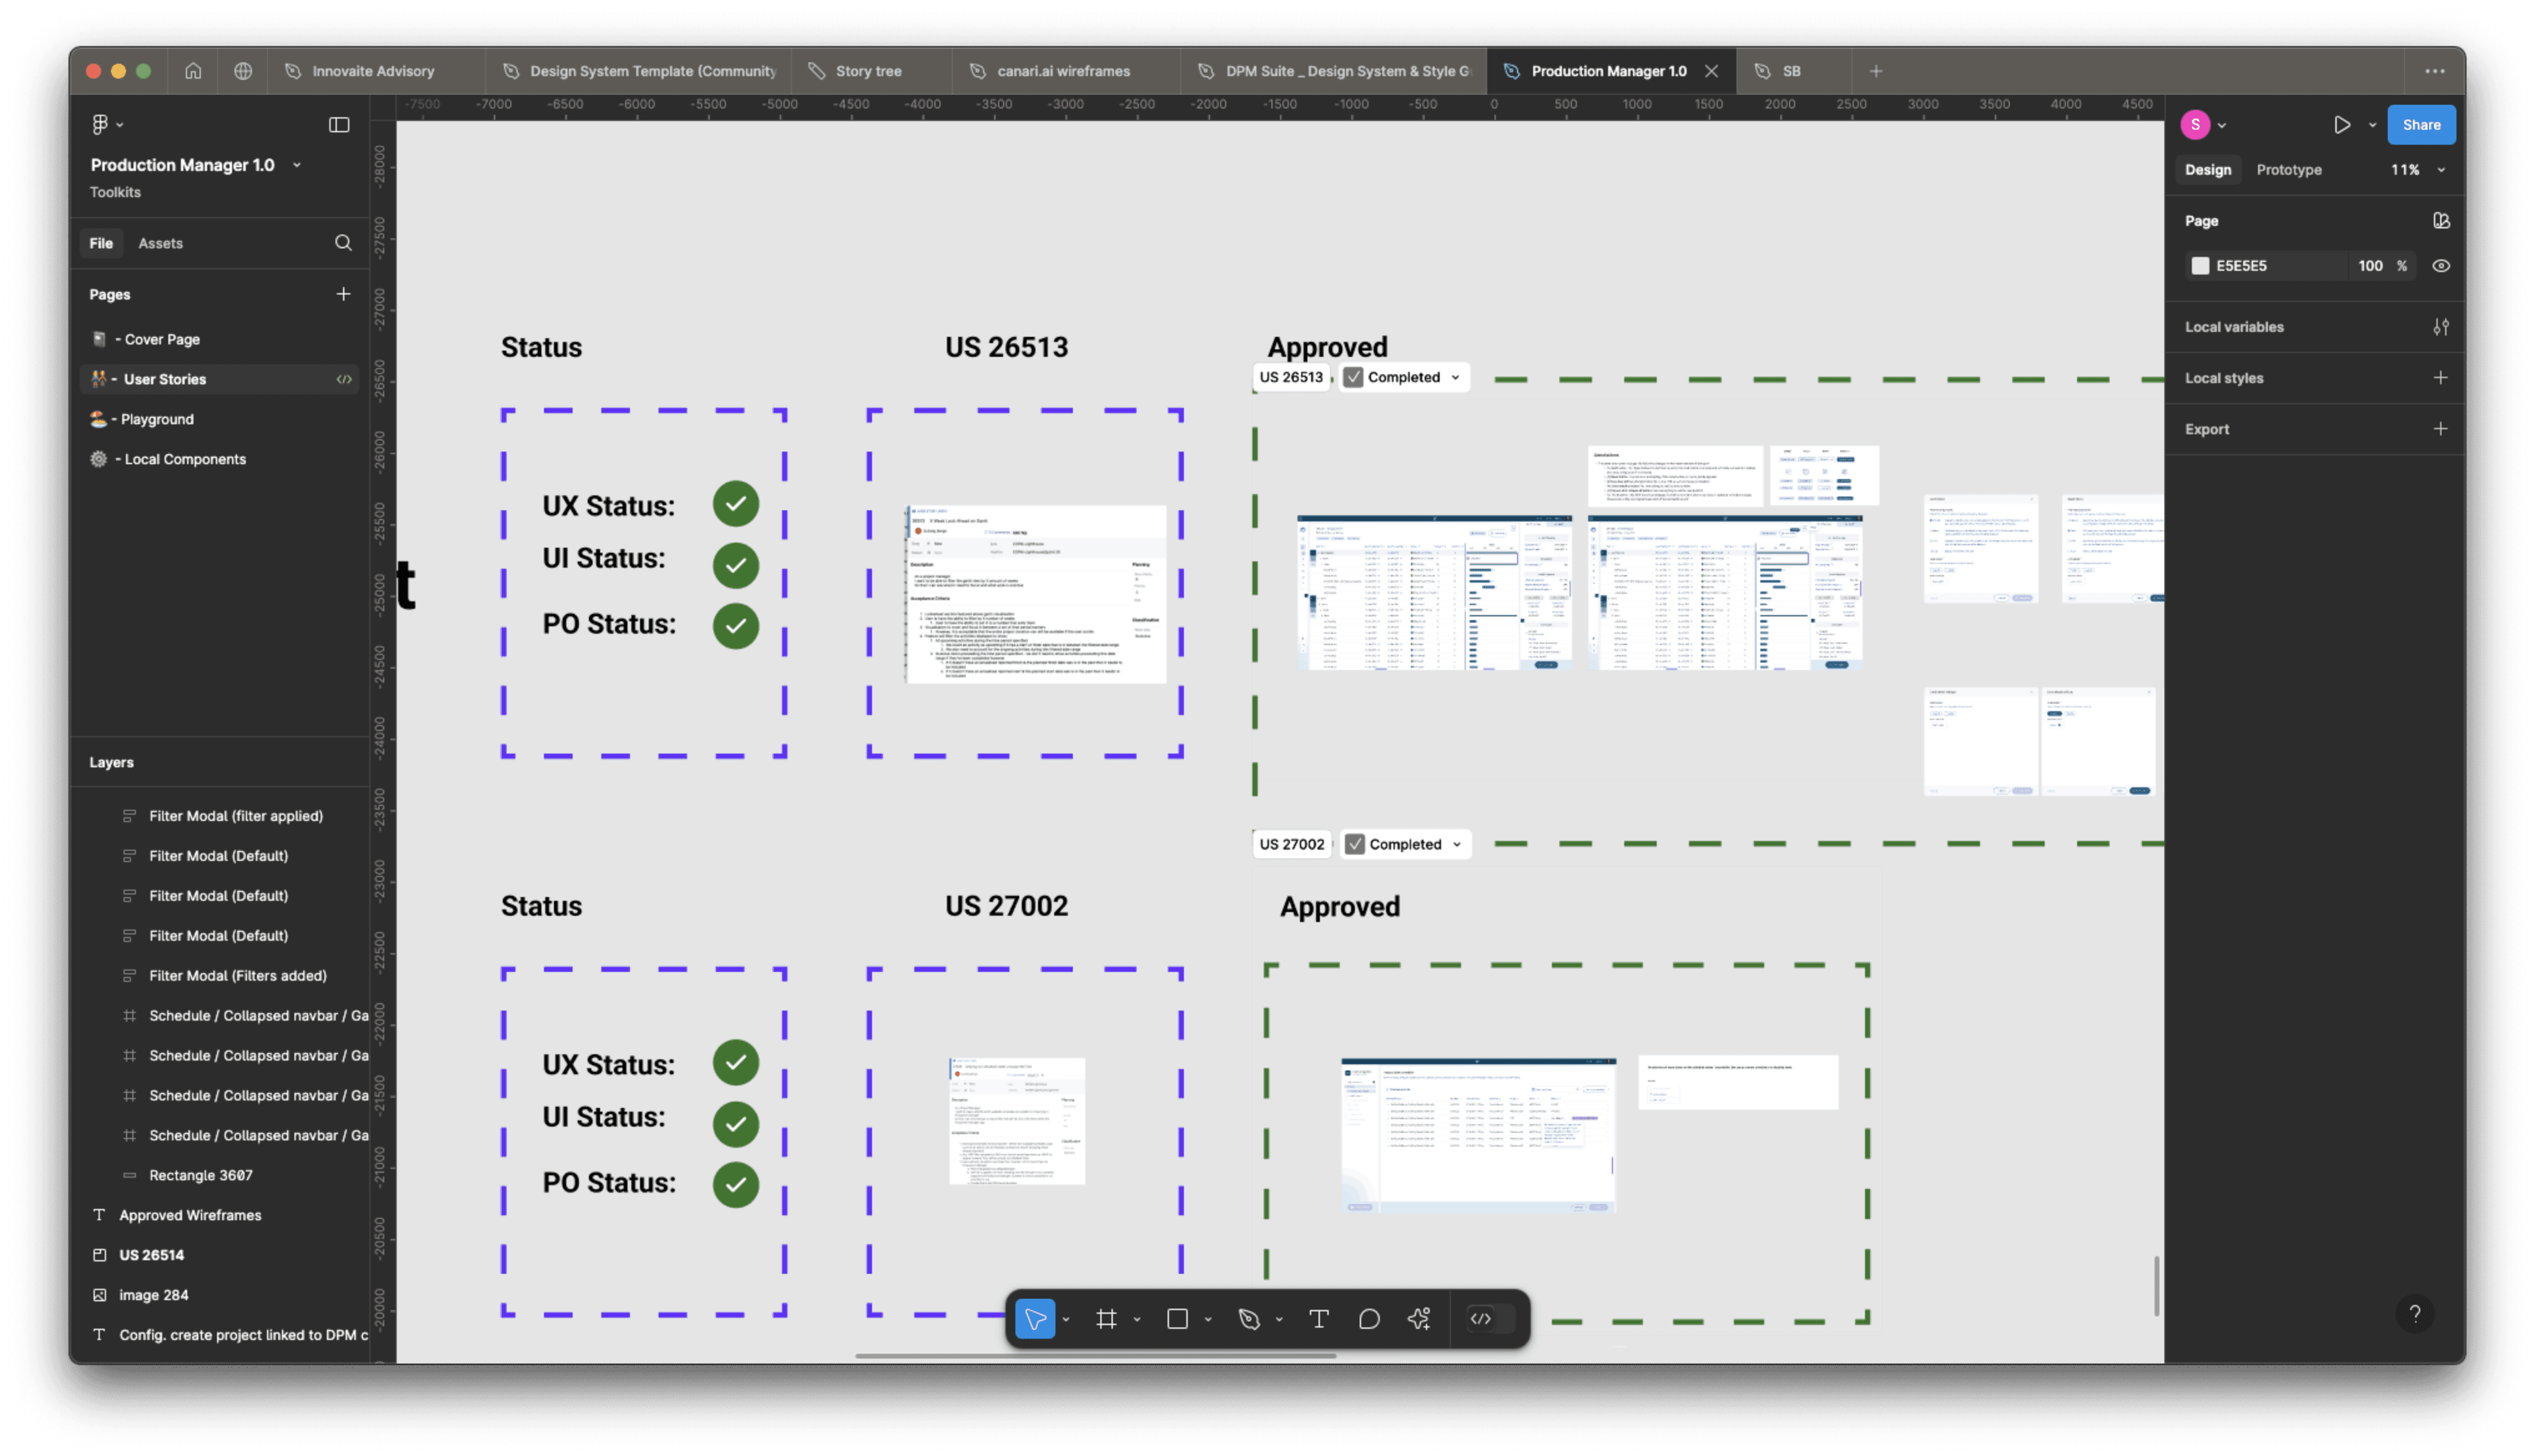The width and height of the screenshot is (2535, 1456).
Task: Click the horizontal canvas scrollbar
Action: click(1095, 1356)
